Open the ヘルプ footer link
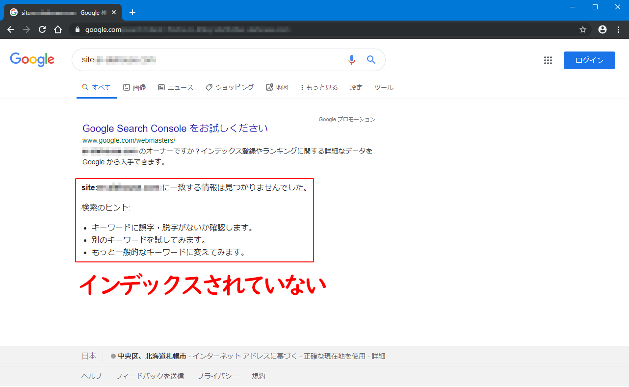Image resolution: width=629 pixels, height=387 pixels. point(92,376)
